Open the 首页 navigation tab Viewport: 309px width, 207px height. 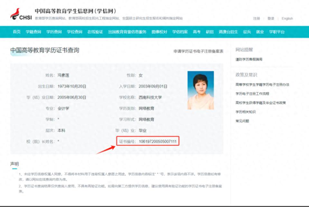17,32
